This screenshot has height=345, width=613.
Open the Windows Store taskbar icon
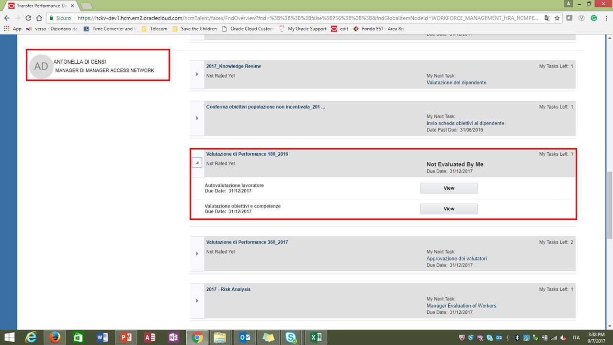[79, 337]
